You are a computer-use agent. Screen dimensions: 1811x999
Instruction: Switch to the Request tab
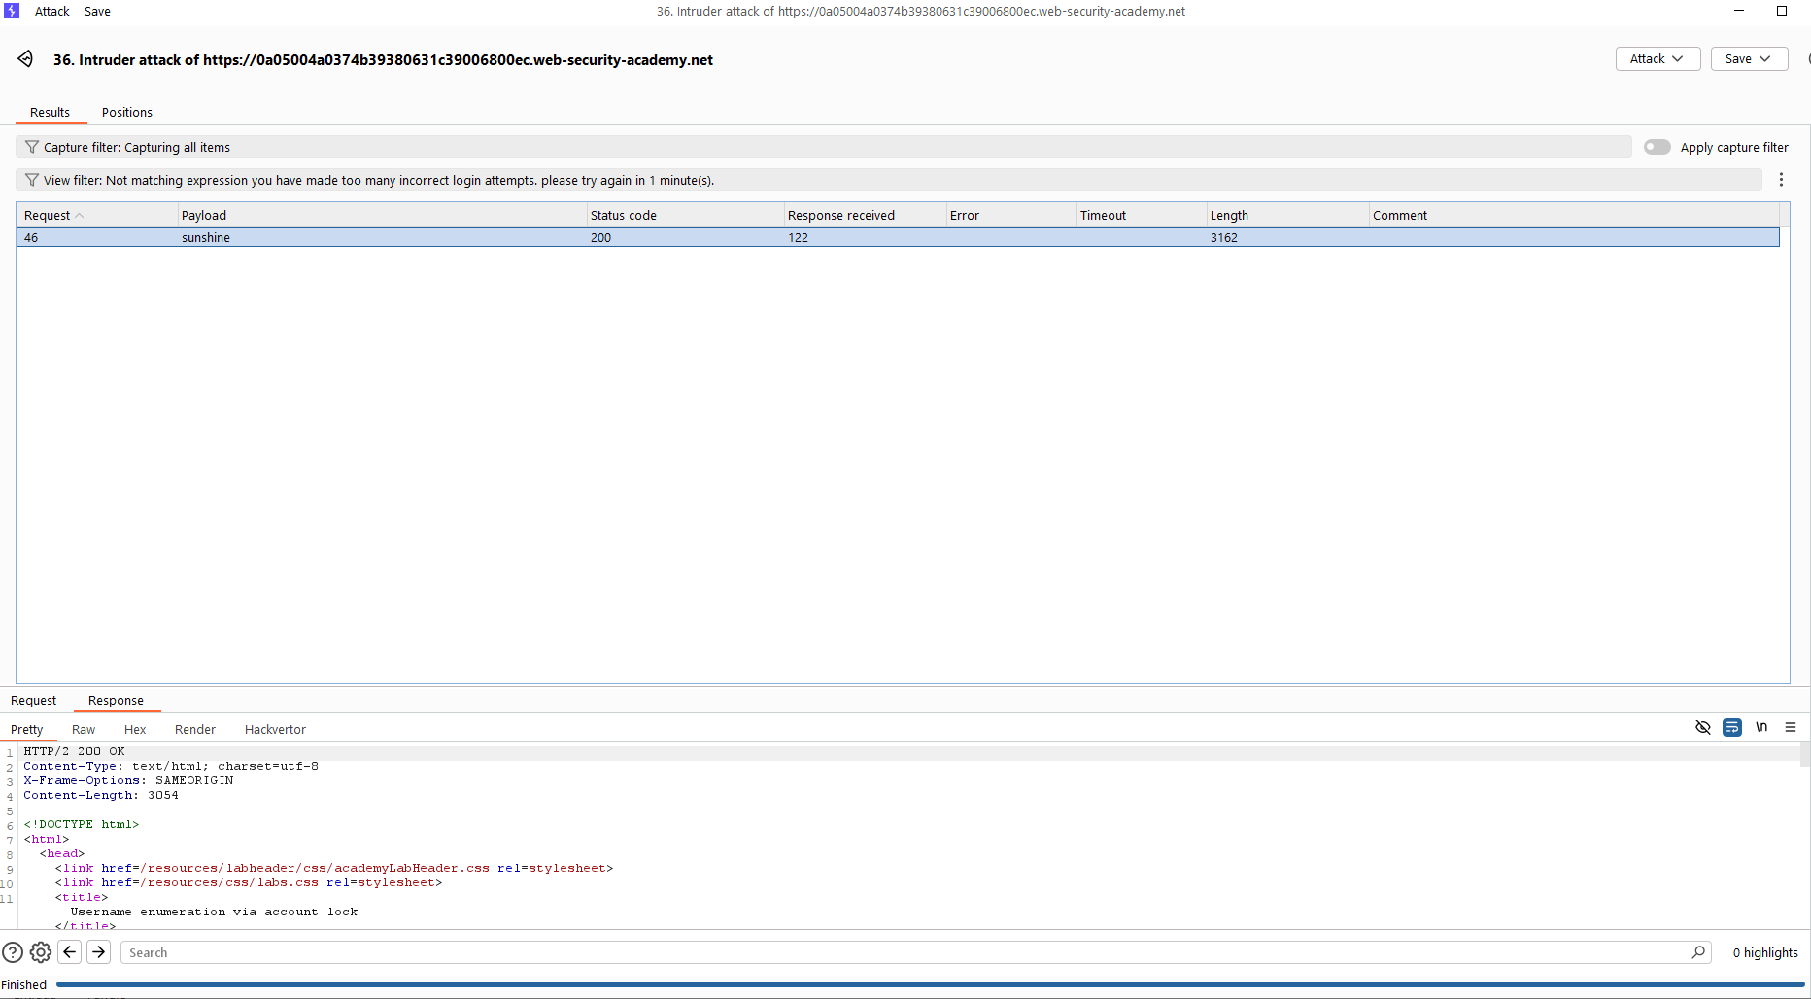coord(34,700)
